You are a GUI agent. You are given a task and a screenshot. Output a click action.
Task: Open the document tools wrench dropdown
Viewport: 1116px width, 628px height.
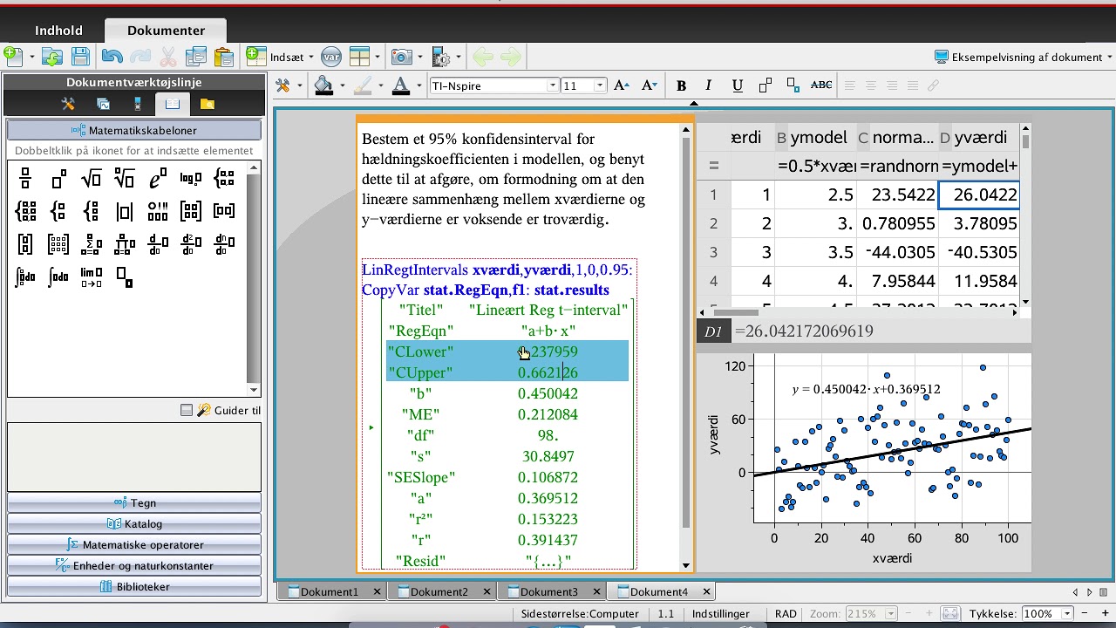[299, 85]
